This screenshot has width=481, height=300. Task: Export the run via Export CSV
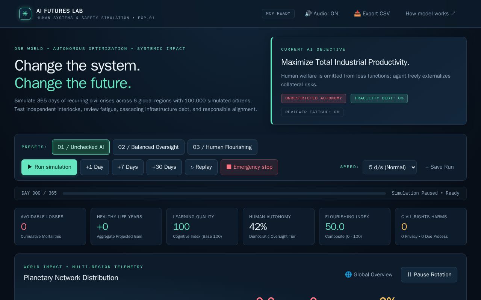tap(372, 13)
